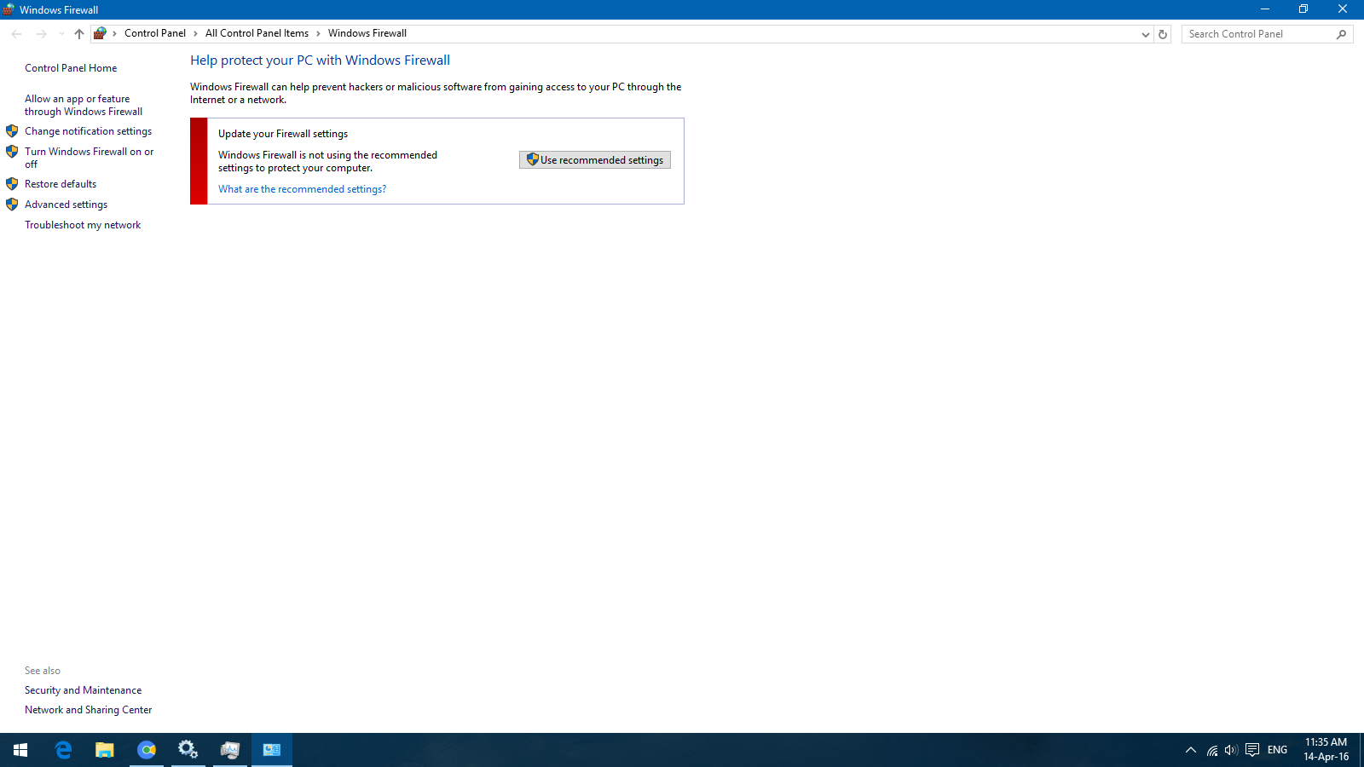Open the network Wi-Fi tray icon

[x=1212, y=750]
